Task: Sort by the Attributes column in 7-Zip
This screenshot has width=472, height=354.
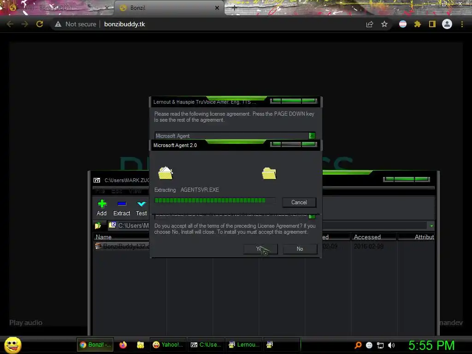Action: [417, 237]
